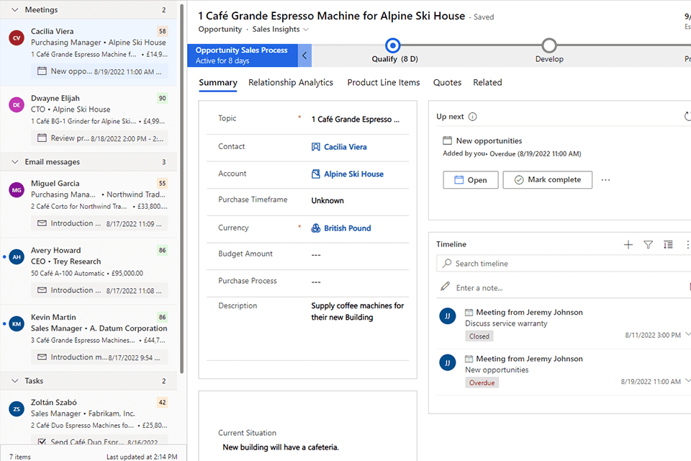The image size is (691, 461).
Task: Open the Cacilia Viera contact link
Action: (345, 147)
